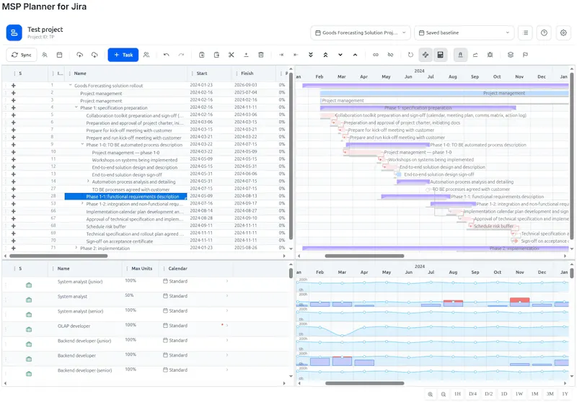Click the flag icon in toolbar
577x402 pixels.
pyautogui.click(x=525, y=55)
